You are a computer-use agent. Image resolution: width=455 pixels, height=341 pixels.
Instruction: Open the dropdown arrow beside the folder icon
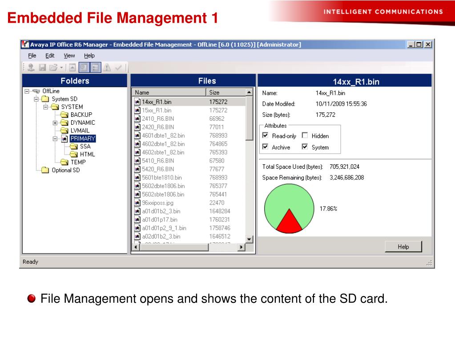point(61,68)
